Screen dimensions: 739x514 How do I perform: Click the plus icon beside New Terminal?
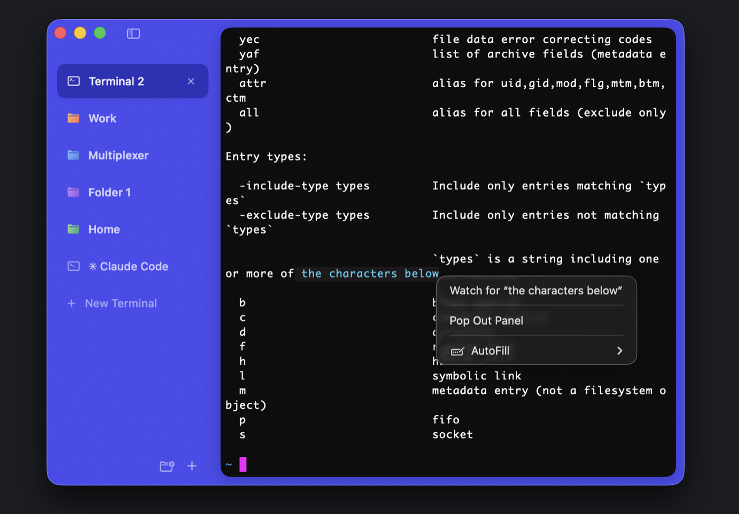pyautogui.click(x=72, y=303)
